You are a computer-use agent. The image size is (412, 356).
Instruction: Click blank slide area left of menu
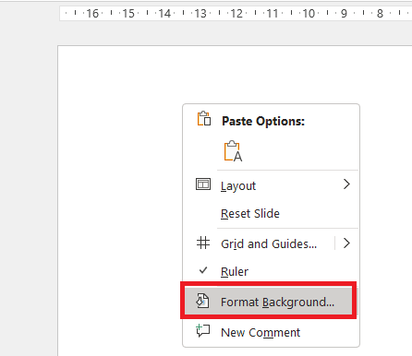pos(120,200)
